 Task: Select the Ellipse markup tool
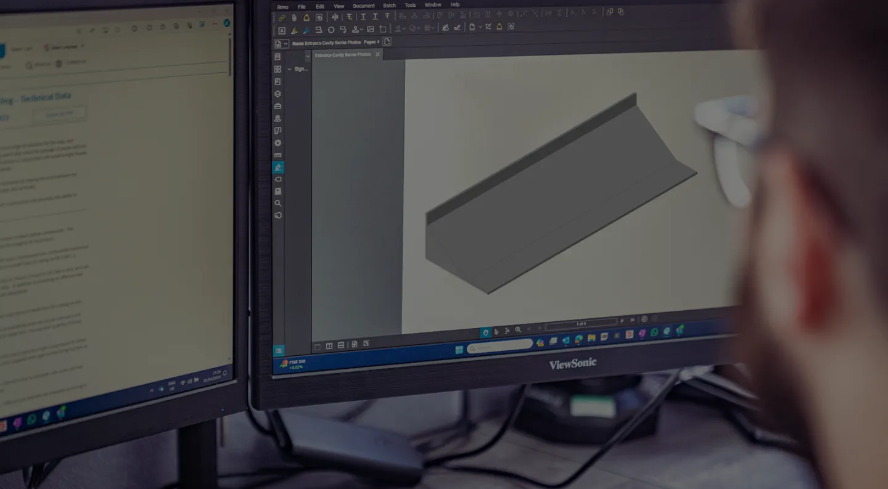click(331, 30)
